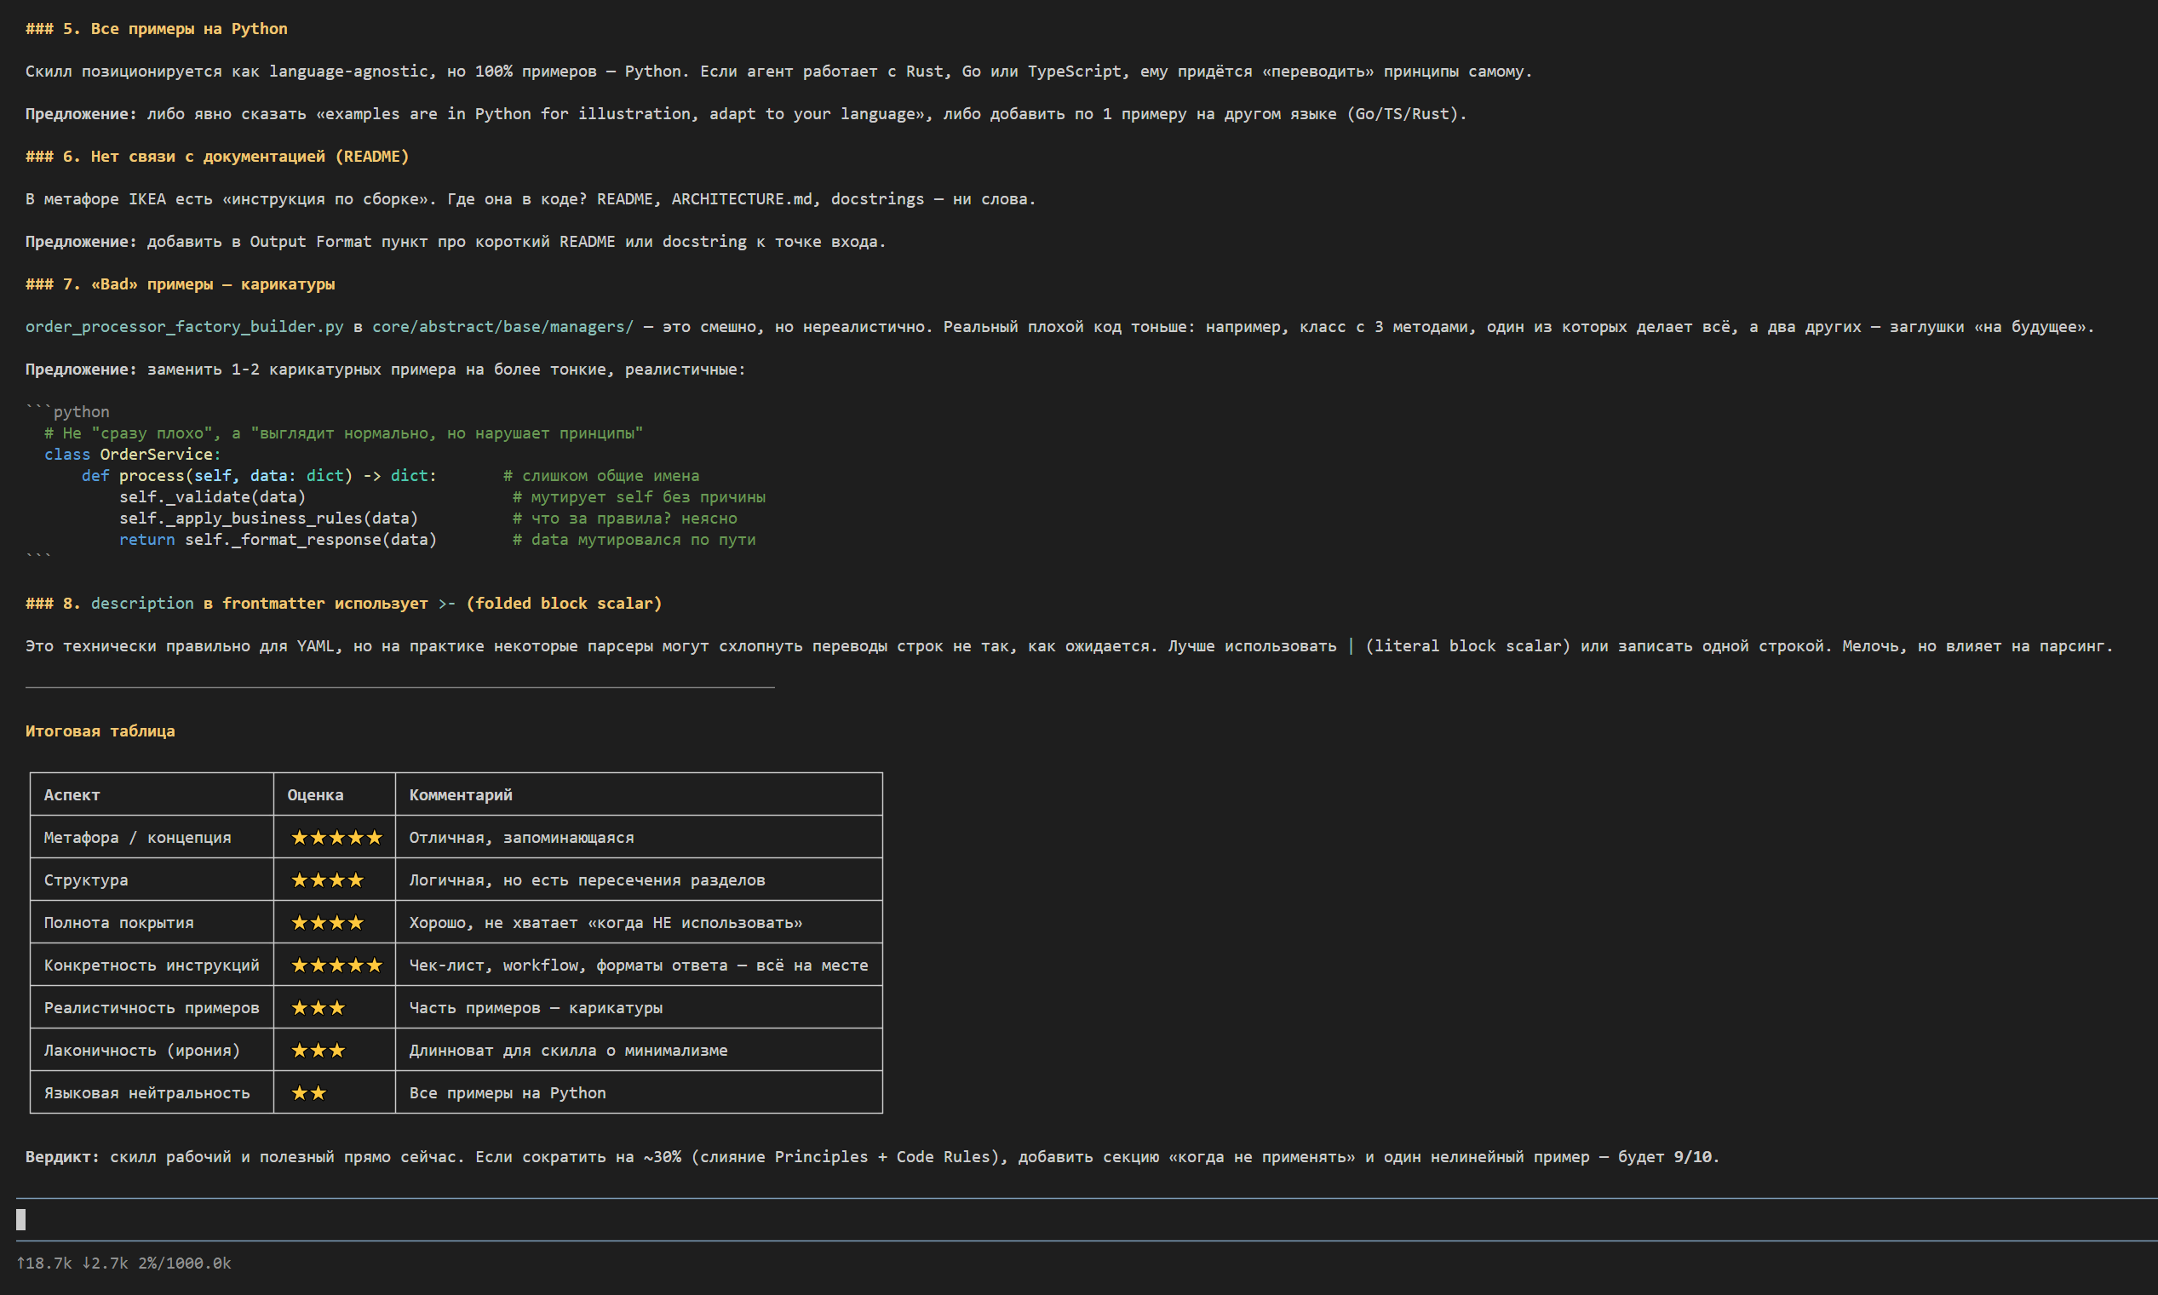The image size is (2158, 1295).
Task: Click heading '### 6. Нет связи с документацией (README)'
Action: point(217,156)
